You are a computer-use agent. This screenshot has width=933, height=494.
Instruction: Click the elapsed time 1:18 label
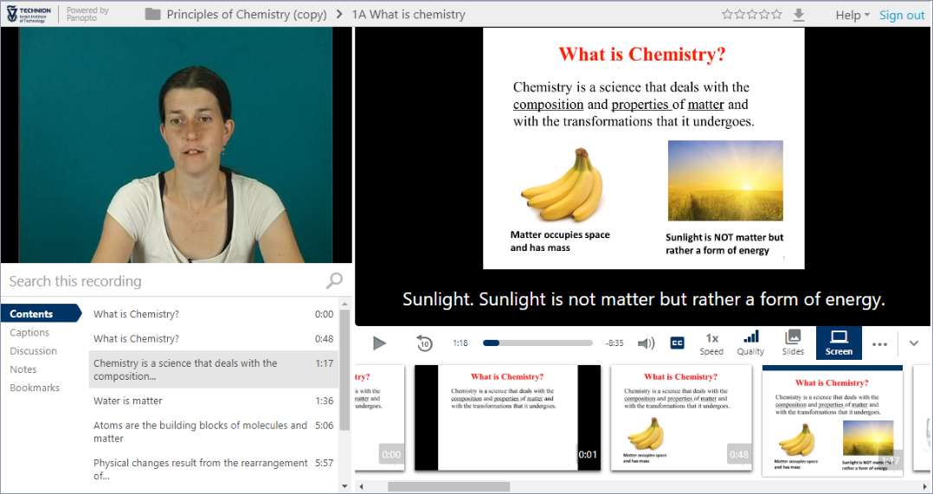click(x=460, y=343)
